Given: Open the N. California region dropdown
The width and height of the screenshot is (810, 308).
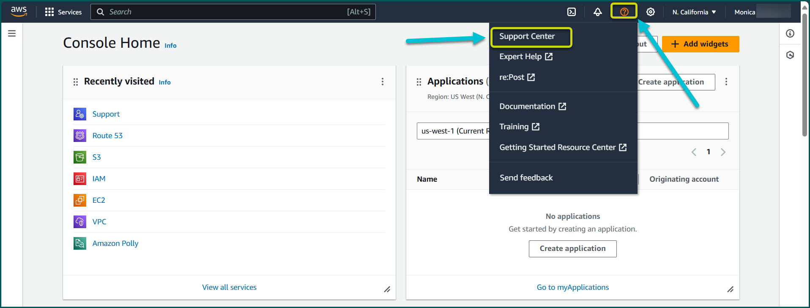Looking at the screenshot, I should pyautogui.click(x=694, y=12).
